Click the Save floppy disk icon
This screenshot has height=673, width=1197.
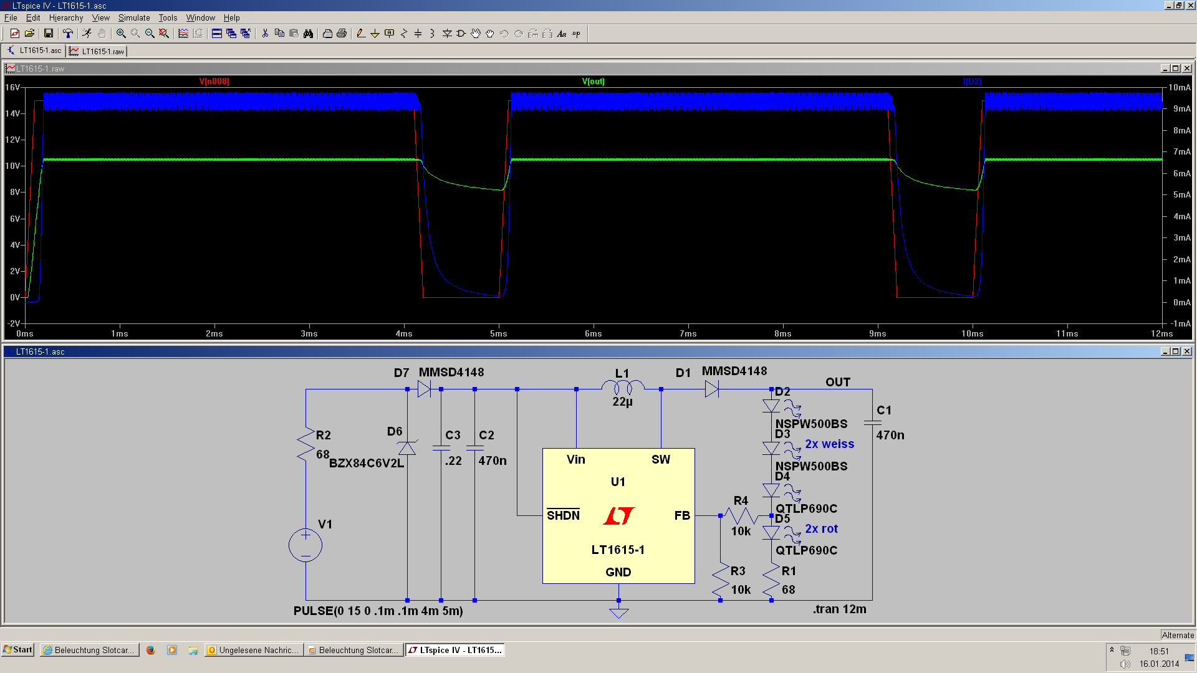pyautogui.click(x=48, y=34)
